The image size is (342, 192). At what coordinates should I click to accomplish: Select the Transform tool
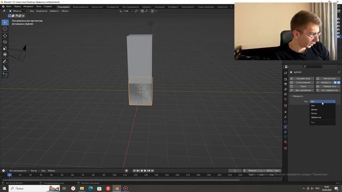point(5,54)
